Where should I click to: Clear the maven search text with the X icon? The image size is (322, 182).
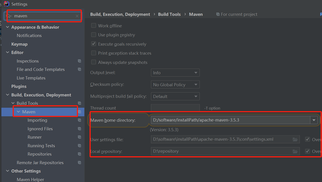coord(77,16)
